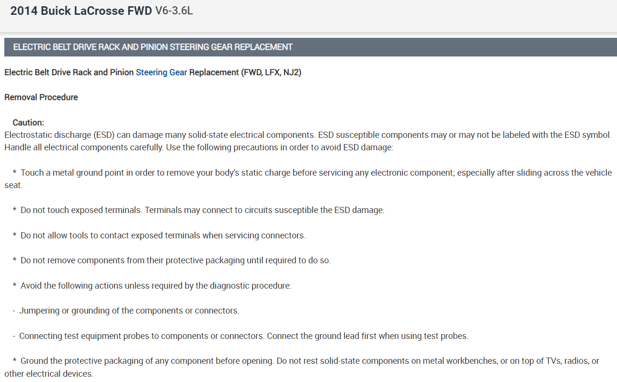Image resolution: width=617 pixels, height=382 pixels.
Task: Click the 'Do not remove components' packaging bullet
Action: tap(175, 260)
